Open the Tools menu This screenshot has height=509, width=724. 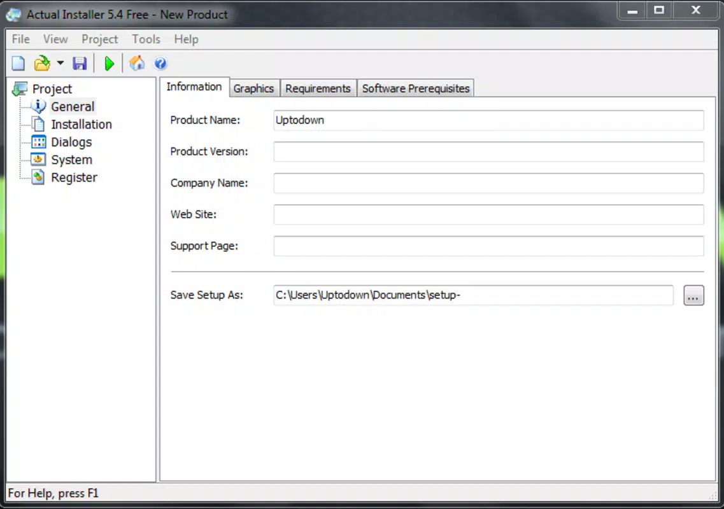pyautogui.click(x=146, y=39)
